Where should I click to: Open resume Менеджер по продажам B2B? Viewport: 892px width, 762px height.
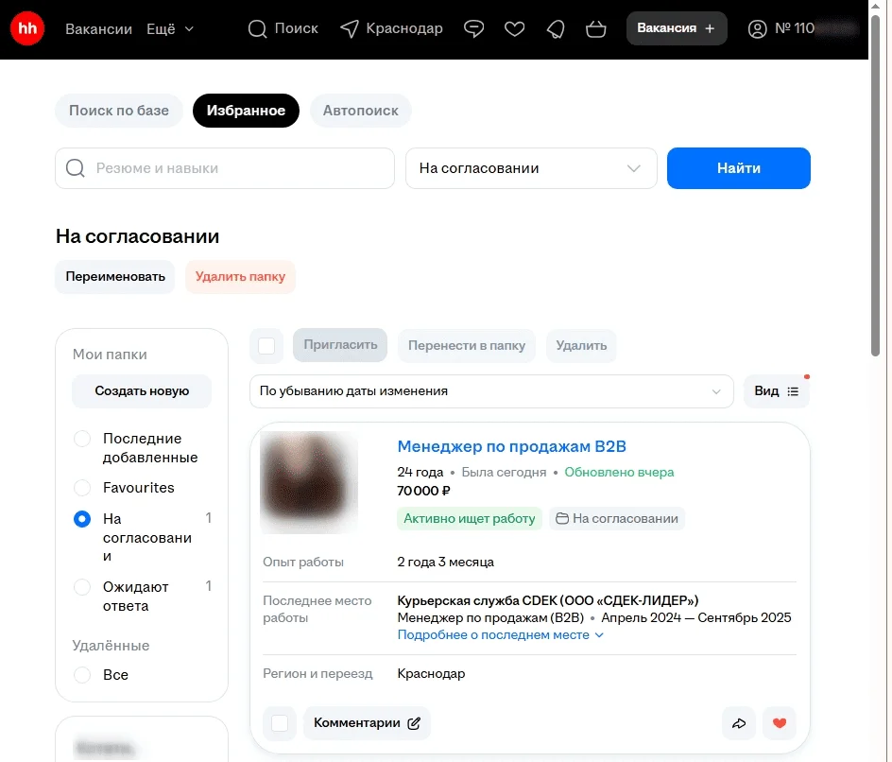(511, 447)
